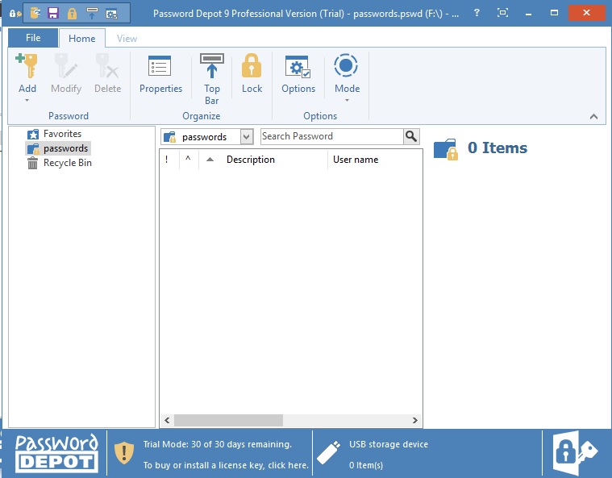
Task: Open Properties in the ribbon
Action: pyautogui.click(x=160, y=73)
